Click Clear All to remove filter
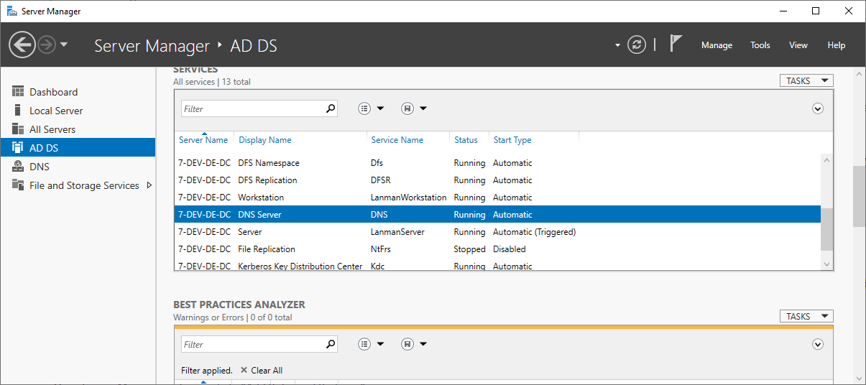The height and width of the screenshot is (385, 866). [x=267, y=371]
